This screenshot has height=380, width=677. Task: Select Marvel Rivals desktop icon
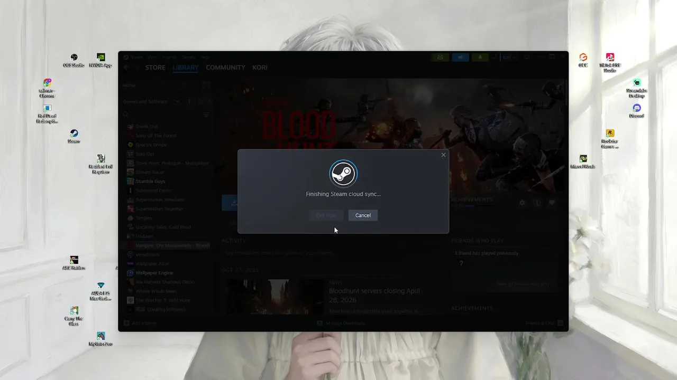(583, 162)
